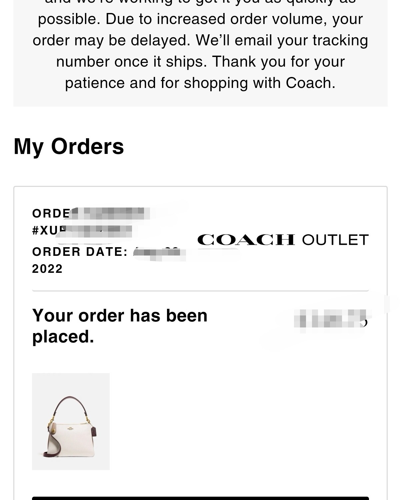Click the "ORDER DATE:" label
This screenshot has width=400, height=500.
(80, 252)
